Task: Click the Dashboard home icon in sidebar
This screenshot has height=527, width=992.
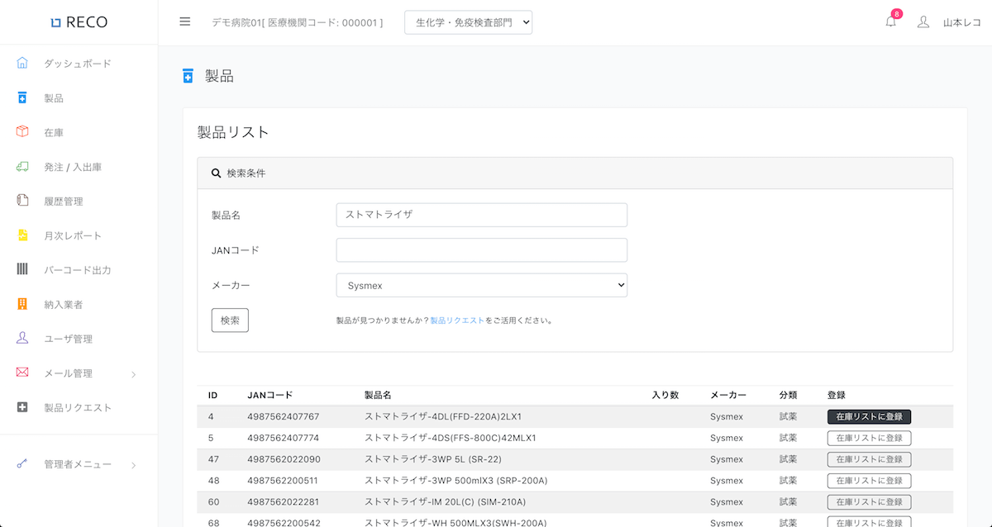Action: click(x=22, y=64)
